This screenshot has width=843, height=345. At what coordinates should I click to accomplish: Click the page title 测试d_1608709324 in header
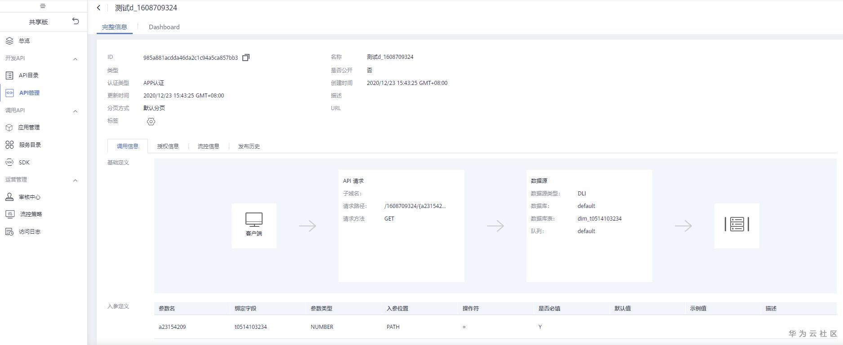coord(146,8)
